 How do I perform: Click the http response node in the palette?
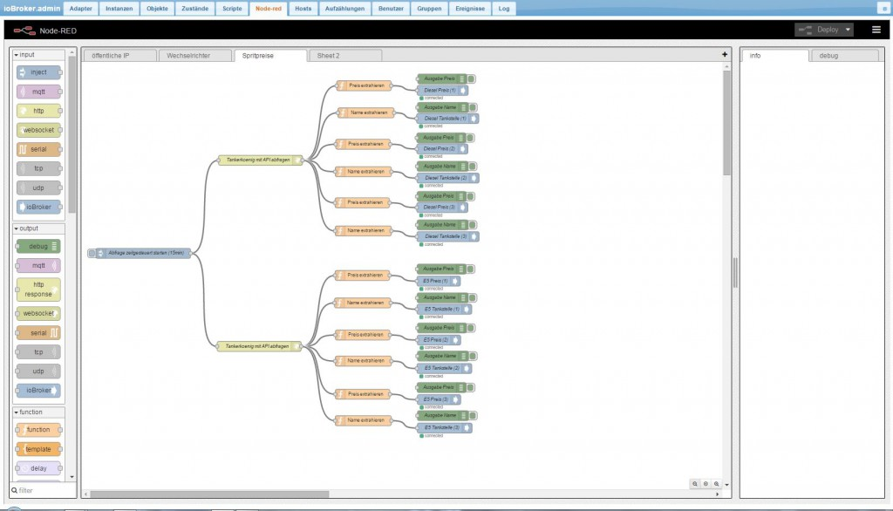click(x=38, y=290)
